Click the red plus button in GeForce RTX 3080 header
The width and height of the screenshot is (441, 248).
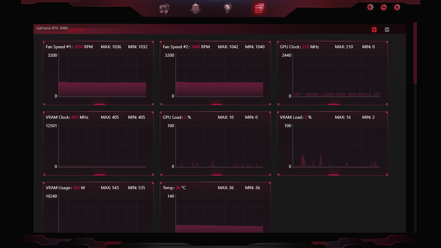374,30
